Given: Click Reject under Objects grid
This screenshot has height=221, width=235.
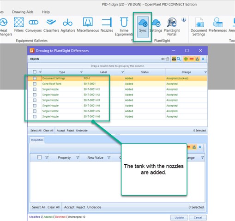Looking at the screenshot, I should pos(71,131).
